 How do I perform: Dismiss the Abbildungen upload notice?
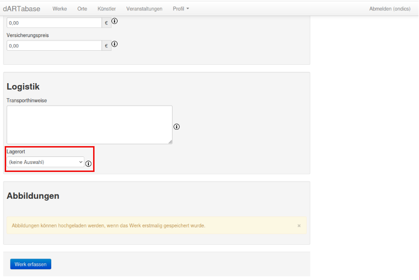pyautogui.click(x=299, y=226)
